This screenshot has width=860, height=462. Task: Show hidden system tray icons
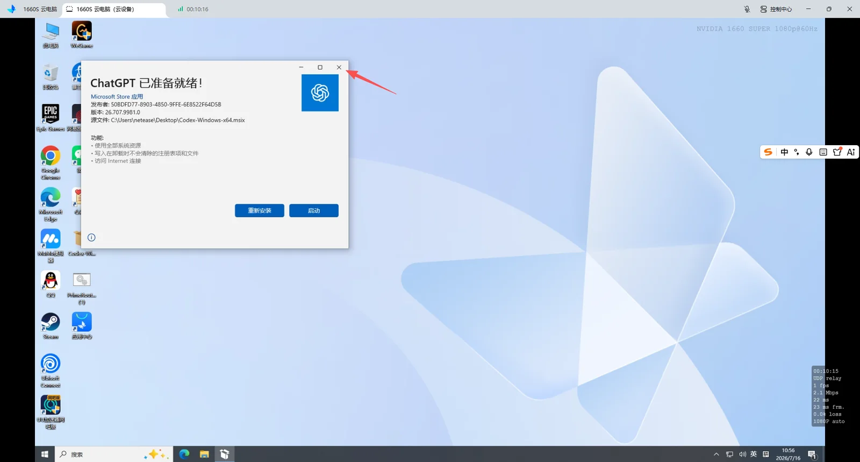(716, 454)
